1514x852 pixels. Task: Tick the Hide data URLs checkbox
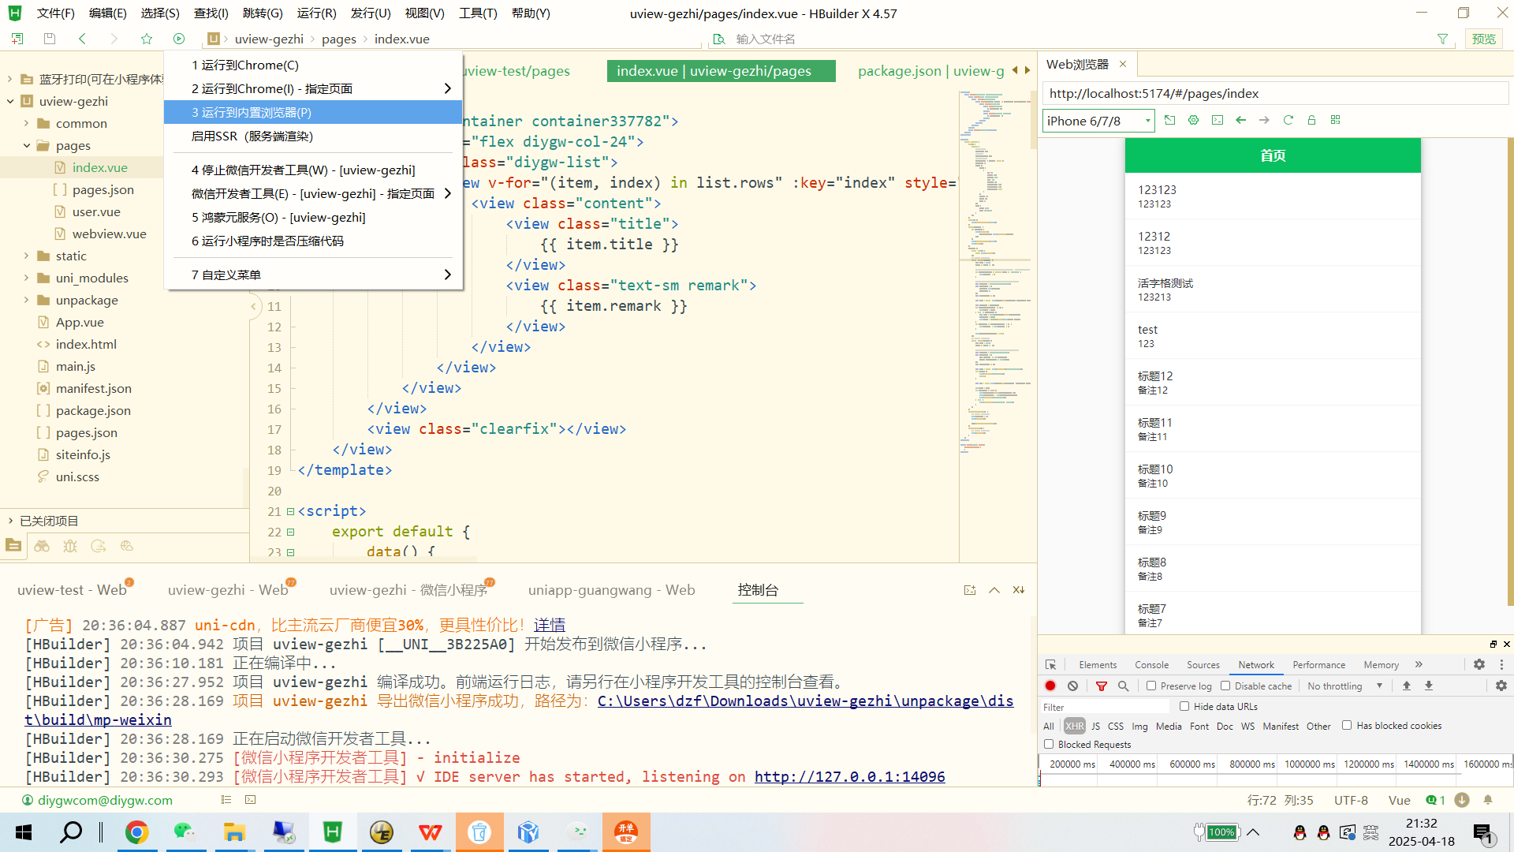(1184, 707)
